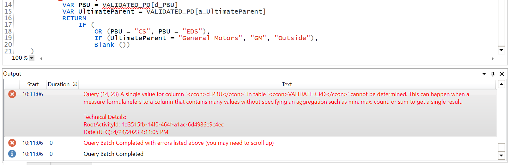508x165 pixels.
Task: Click the plain 'Query Batch Completed' info text
Action: (113, 154)
